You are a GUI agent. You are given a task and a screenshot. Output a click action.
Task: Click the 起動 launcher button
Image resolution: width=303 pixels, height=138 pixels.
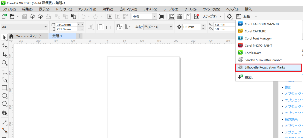(244, 16)
